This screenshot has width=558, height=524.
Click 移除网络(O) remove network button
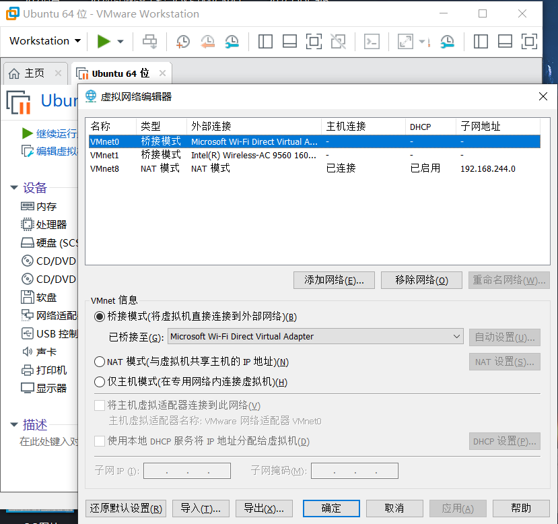coord(421,280)
